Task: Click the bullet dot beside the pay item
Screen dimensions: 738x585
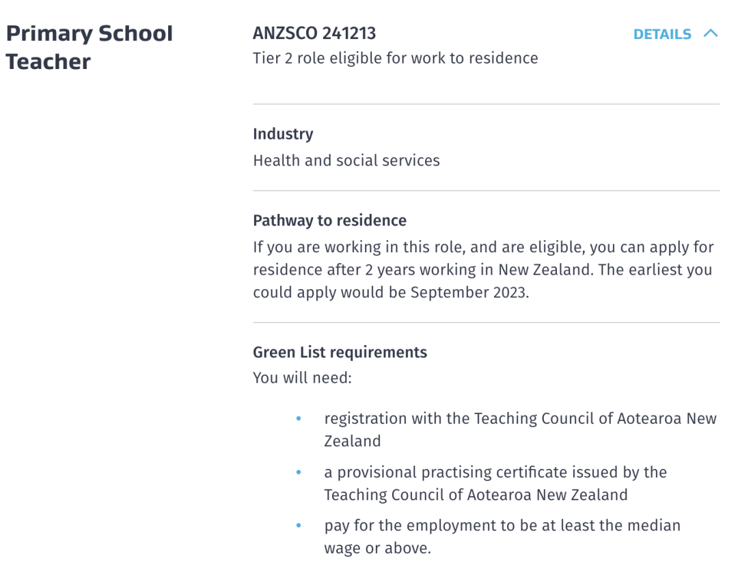Action: (299, 526)
